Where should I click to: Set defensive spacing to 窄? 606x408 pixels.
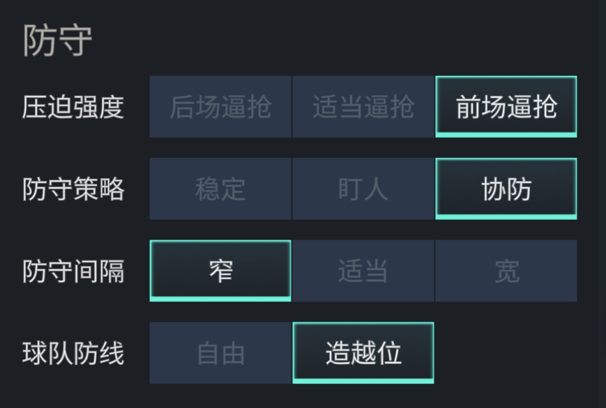click(220, 271)
